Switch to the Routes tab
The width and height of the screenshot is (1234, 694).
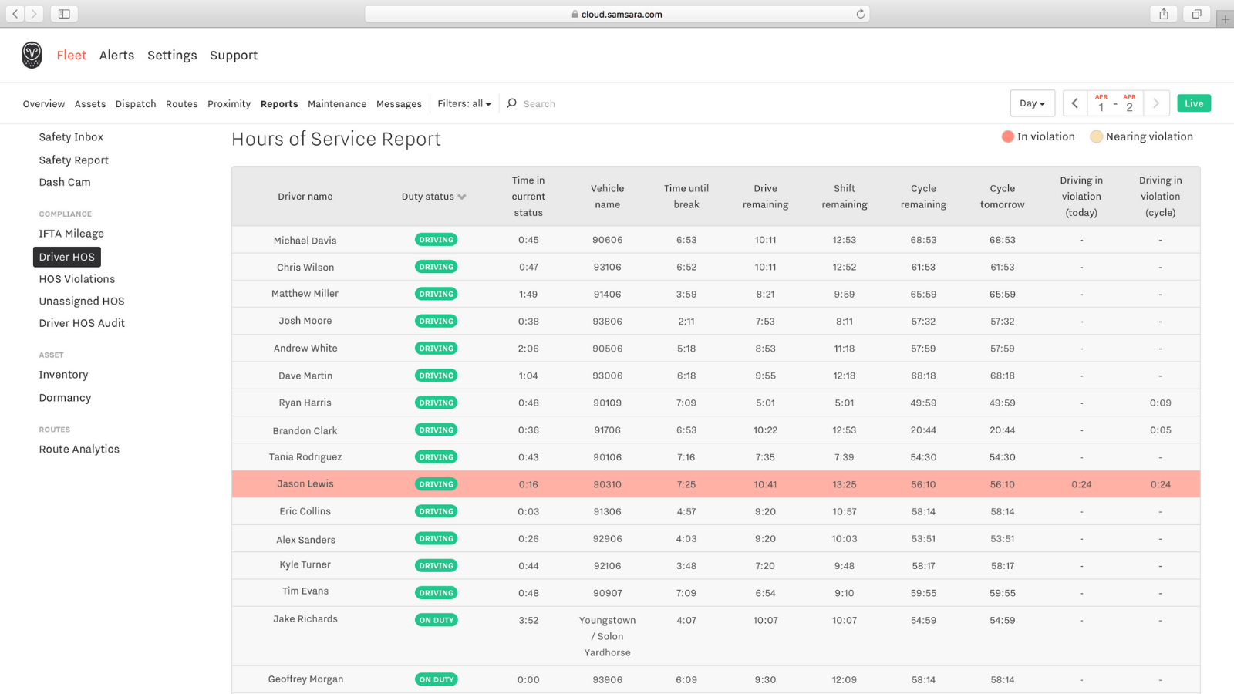click(x=182, y=103)
